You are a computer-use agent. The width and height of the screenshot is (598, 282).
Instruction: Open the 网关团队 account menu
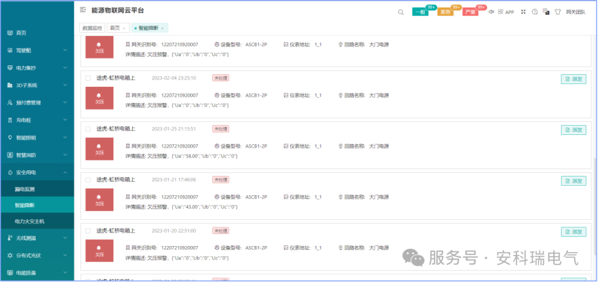pos(576,12)
